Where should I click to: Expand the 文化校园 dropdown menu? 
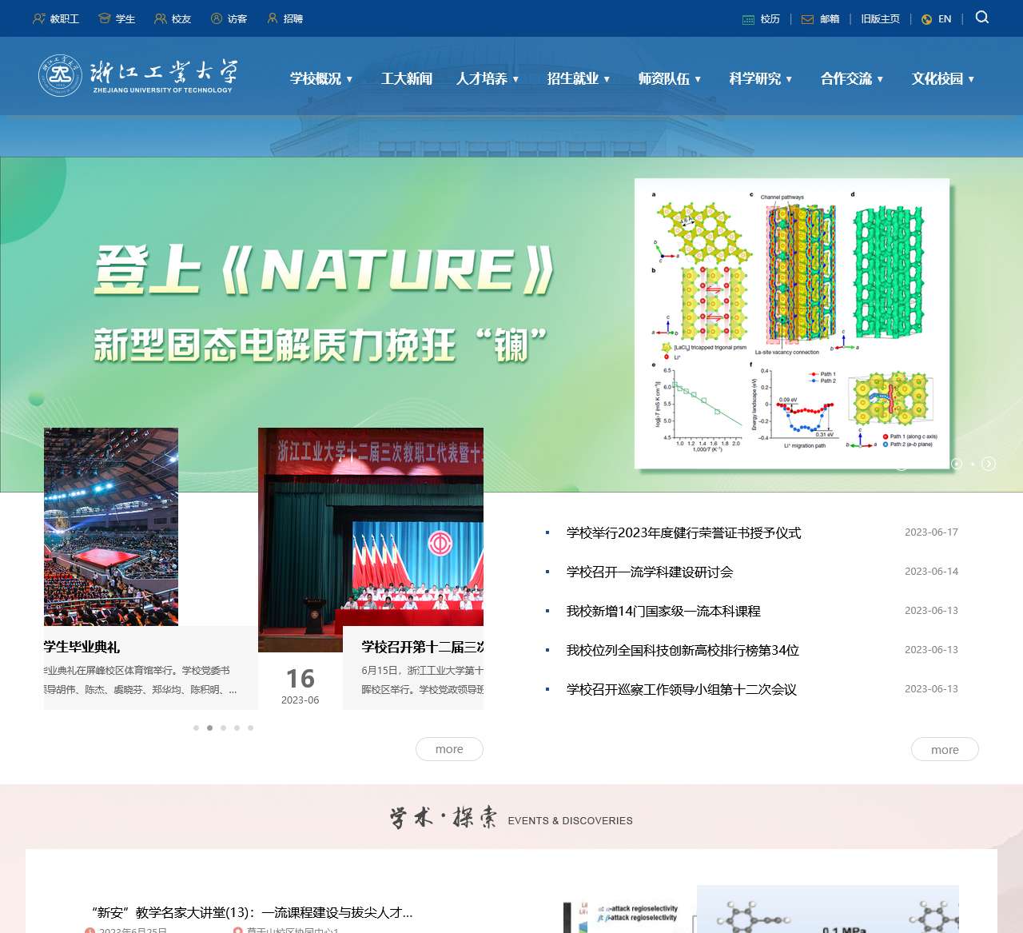(943, 78)
